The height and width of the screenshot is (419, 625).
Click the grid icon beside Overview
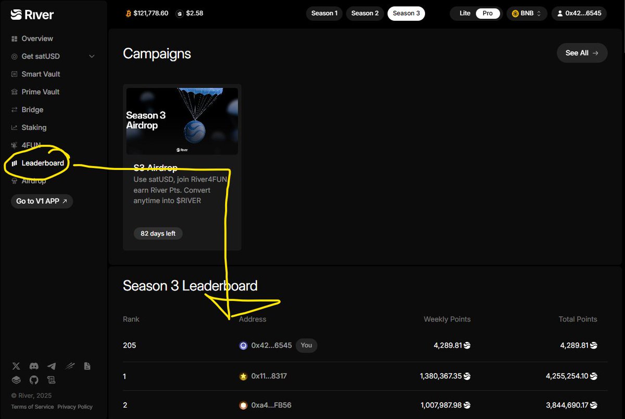point(15,39)
